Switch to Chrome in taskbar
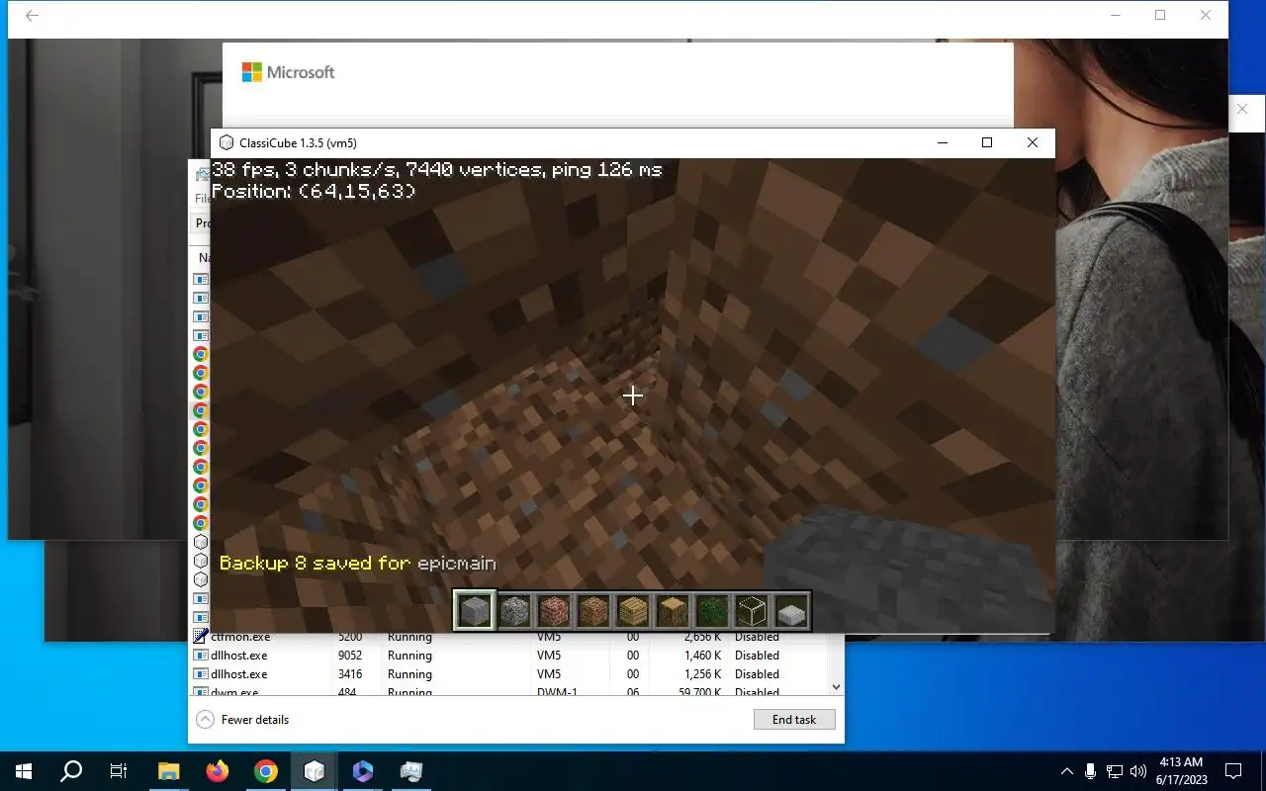Screen dimensions: 1266x791 click(x=266, y=771)
